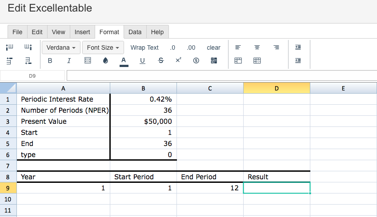Click the currency format dollar icon
The width and height of the screenshot is (377, 217).
click(196, 61)
